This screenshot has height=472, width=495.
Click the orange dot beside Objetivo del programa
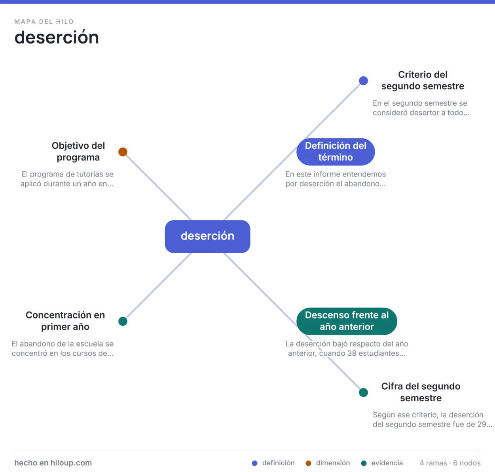(x=123, y=152)
